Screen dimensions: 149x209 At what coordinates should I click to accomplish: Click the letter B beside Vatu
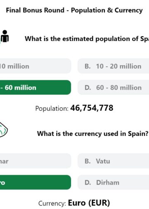click(x=88, y=161)
